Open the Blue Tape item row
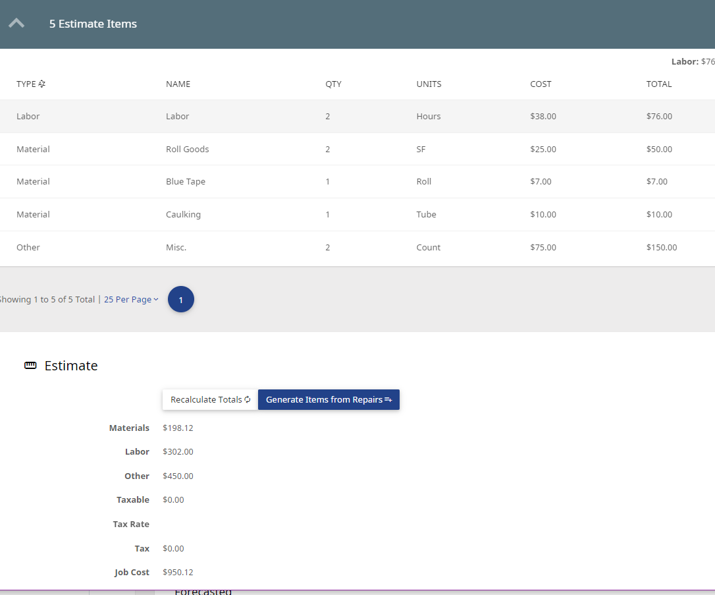This screenshot has width=715, height=595. point(357,182)
